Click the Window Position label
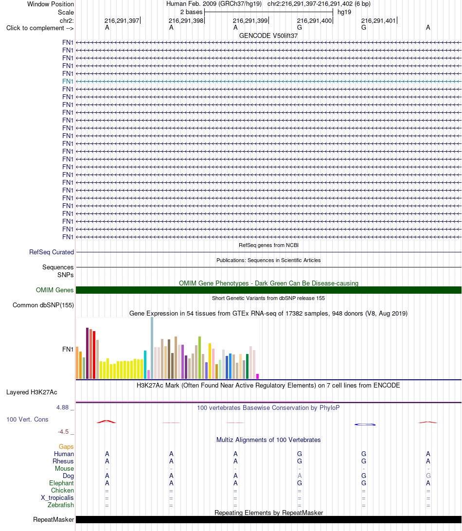Viewport: 462px width, 531px height. [x=51, y=4]
